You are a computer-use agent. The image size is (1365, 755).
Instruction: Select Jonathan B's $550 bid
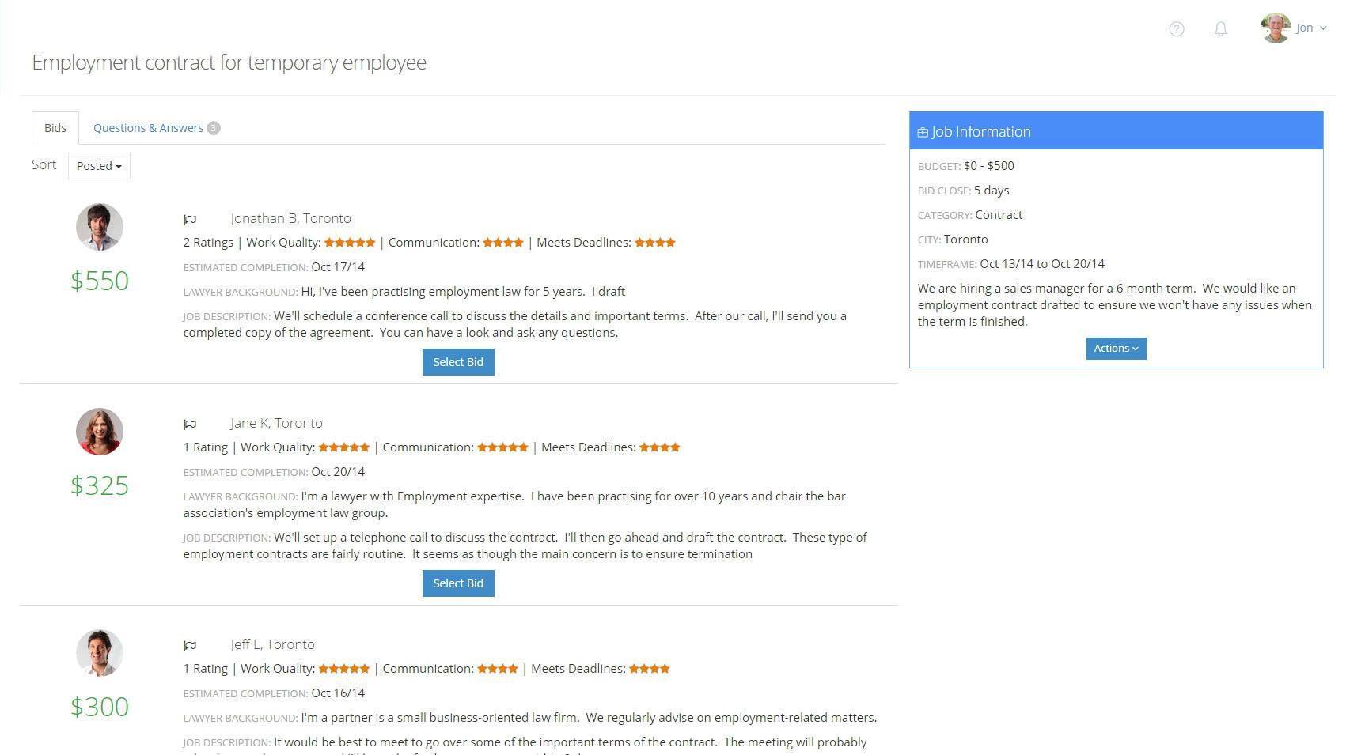click(x=458, y=362)
